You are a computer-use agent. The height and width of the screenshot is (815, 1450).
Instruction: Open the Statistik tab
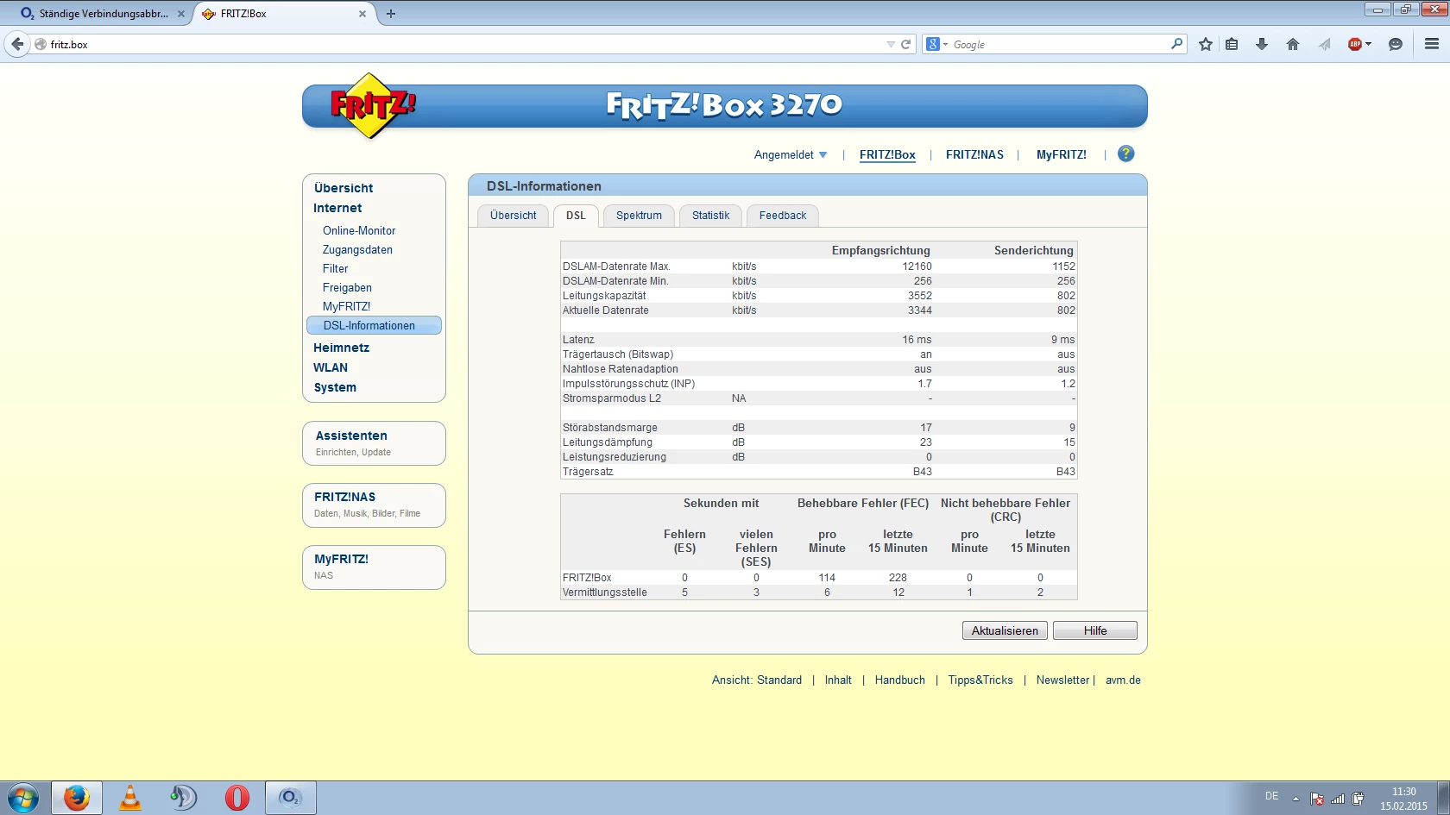(x=711, y=216)
